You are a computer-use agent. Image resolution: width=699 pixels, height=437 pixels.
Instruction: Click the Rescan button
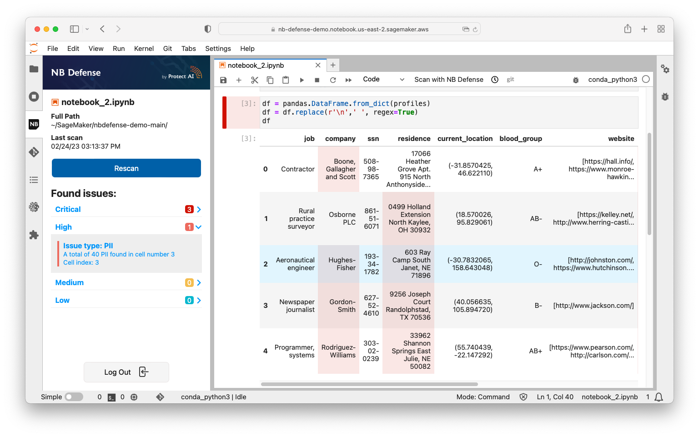pyautogui.click(x=126, y=168)
